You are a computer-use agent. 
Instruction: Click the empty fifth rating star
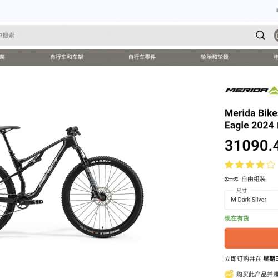(x=271, y=165)
